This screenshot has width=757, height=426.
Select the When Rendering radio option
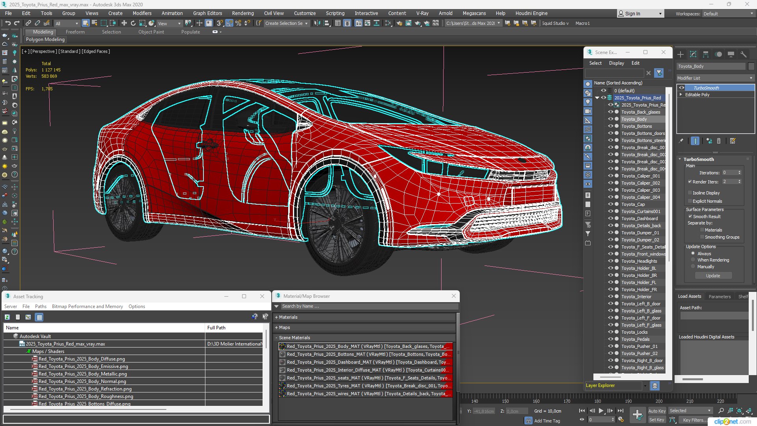[x=693, y=260]
